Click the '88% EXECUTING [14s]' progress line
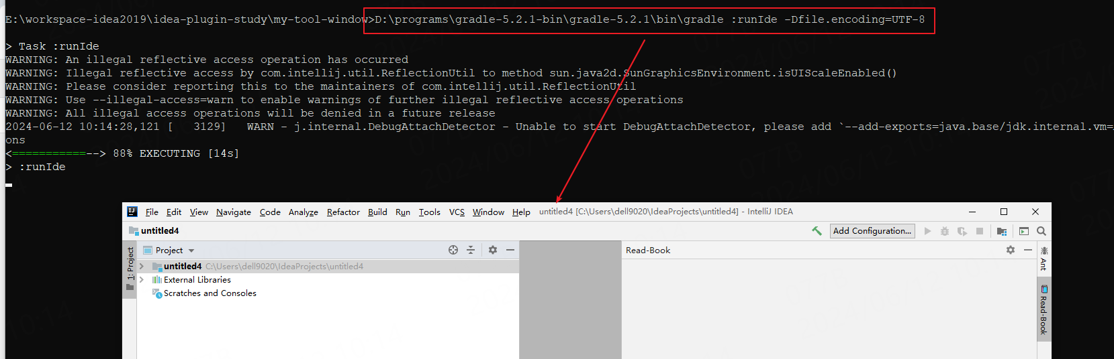 coord(122,153)
